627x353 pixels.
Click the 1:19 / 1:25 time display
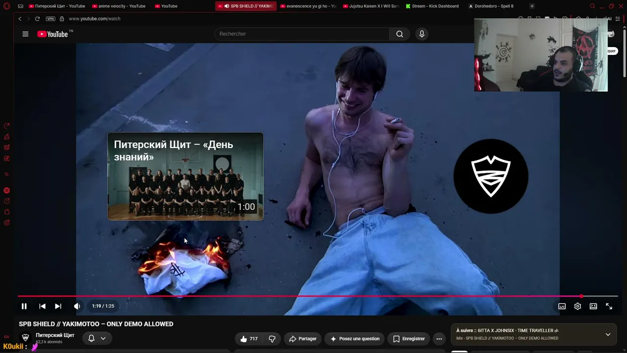[x=103, y=306]
